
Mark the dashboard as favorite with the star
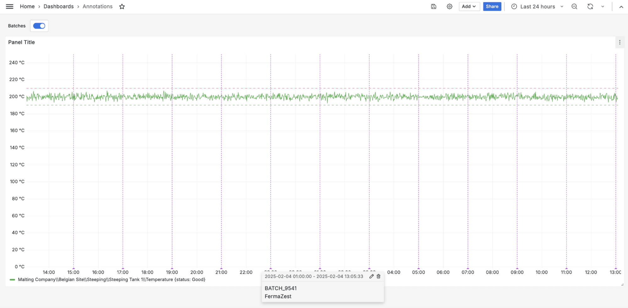click(x=122, y=6)
